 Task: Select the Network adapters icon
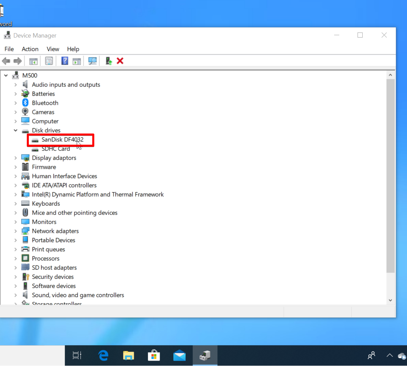pyautogui.click(x=25, y=231)
